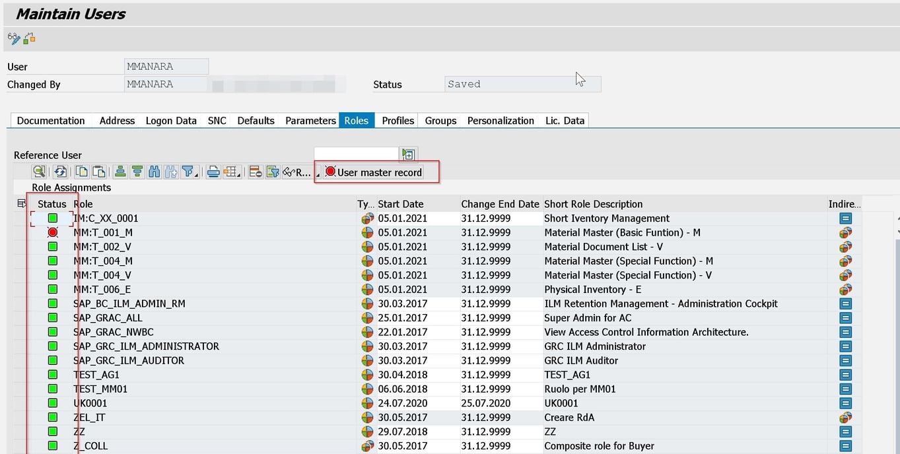The height and width of the screenshot is (454, 900).
Task: Click the green status light for IM:C_XX_0001
Action: [52, 218]
